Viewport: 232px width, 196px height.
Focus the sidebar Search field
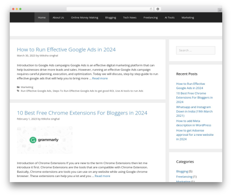195,51
